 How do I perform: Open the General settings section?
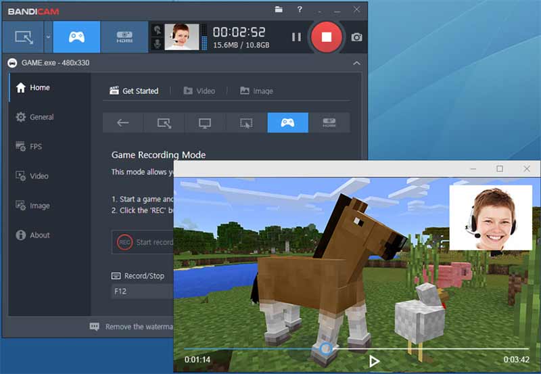click(x=49, y=117)
